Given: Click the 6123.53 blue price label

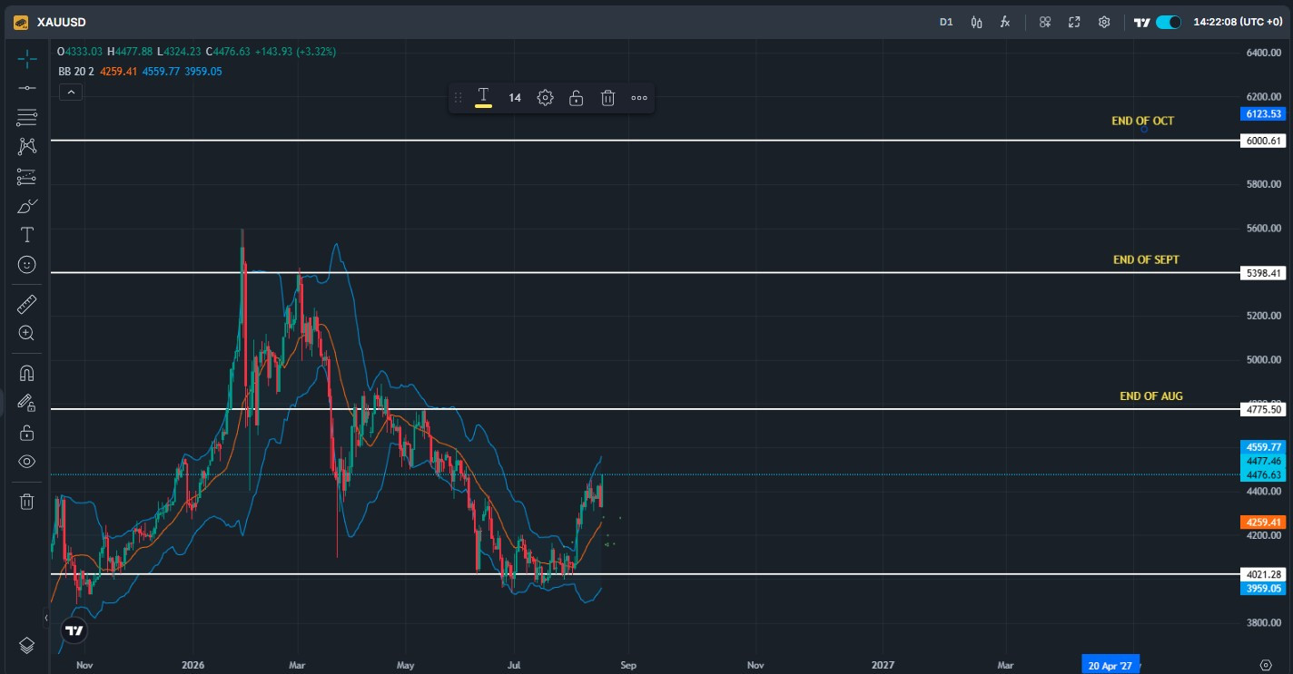Looking at the screenshot, I should (1263, 113).
